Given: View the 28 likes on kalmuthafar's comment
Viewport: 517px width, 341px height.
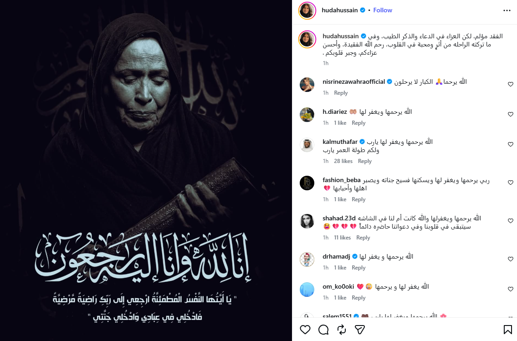Looking at the screenshot, I should [x=343, y=161].
